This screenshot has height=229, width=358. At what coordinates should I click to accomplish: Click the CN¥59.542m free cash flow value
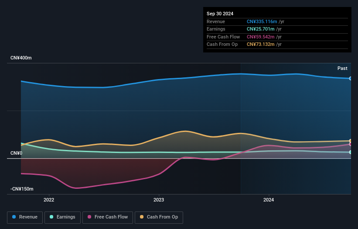[x=260, y=37]
